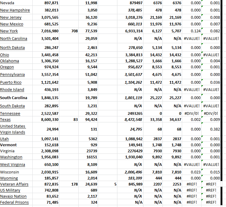The image size is (226, 207).
Task: Open the New Hampshire hyperlink
Action: [x=15, y=10]
